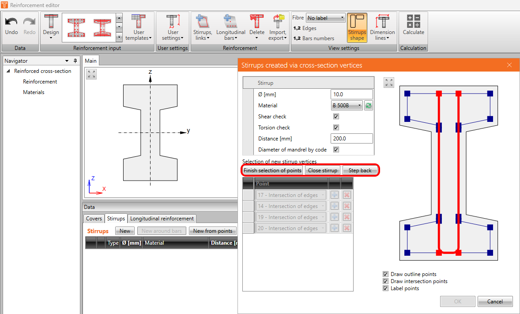Image resolution: width=520 pixels, height=314 pixels.
Task: Switch to the Longitudinal reinforcement tab
Action: pyautogui.click(x=162, y=219)
